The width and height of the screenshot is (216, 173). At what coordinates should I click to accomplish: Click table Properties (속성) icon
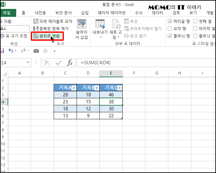(x=126, y=21)
